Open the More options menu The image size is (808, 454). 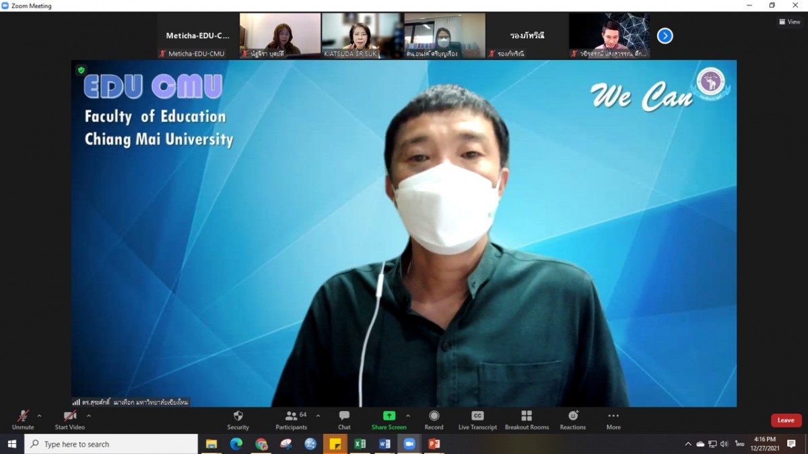click(x=613, y=420)
